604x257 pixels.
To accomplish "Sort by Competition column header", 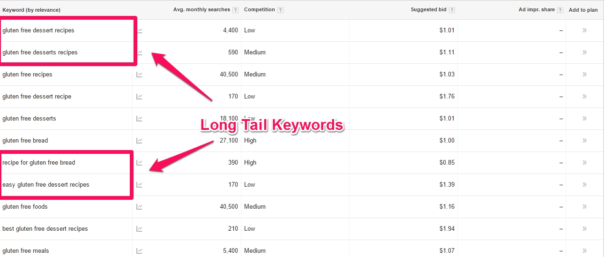I will pyautogui.click(x=260, y=10).
